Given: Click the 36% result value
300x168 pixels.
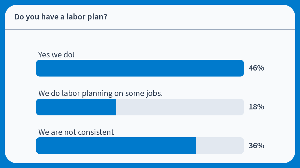Looking at the screenshot, I should (256, 146).
